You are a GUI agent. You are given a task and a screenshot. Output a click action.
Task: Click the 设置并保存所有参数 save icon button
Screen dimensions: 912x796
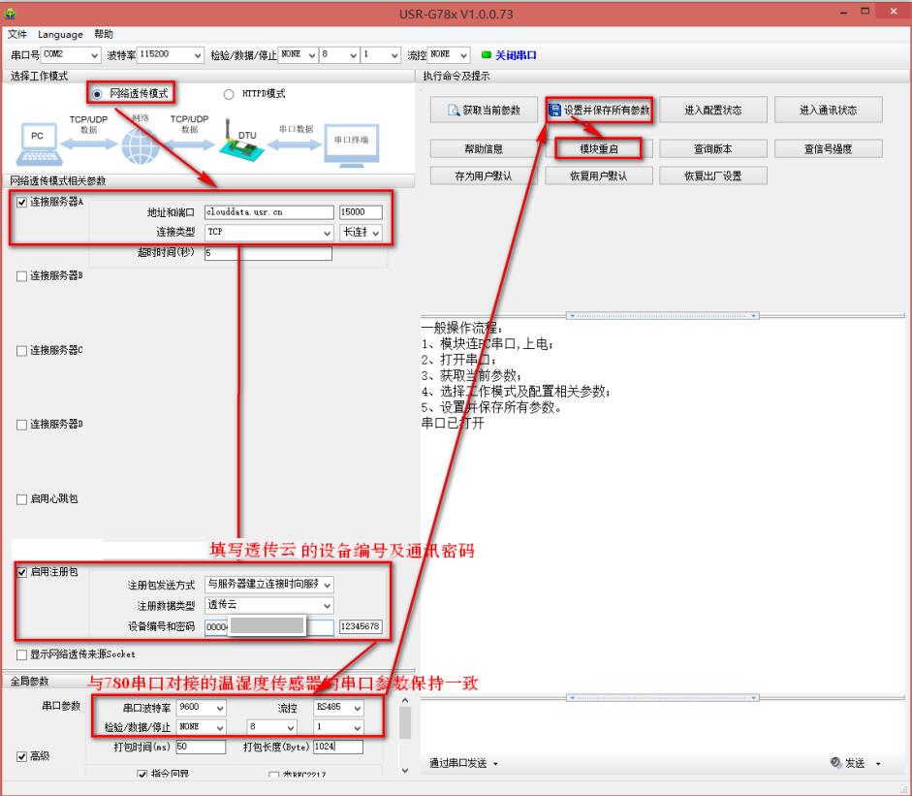tap(598, 111)
